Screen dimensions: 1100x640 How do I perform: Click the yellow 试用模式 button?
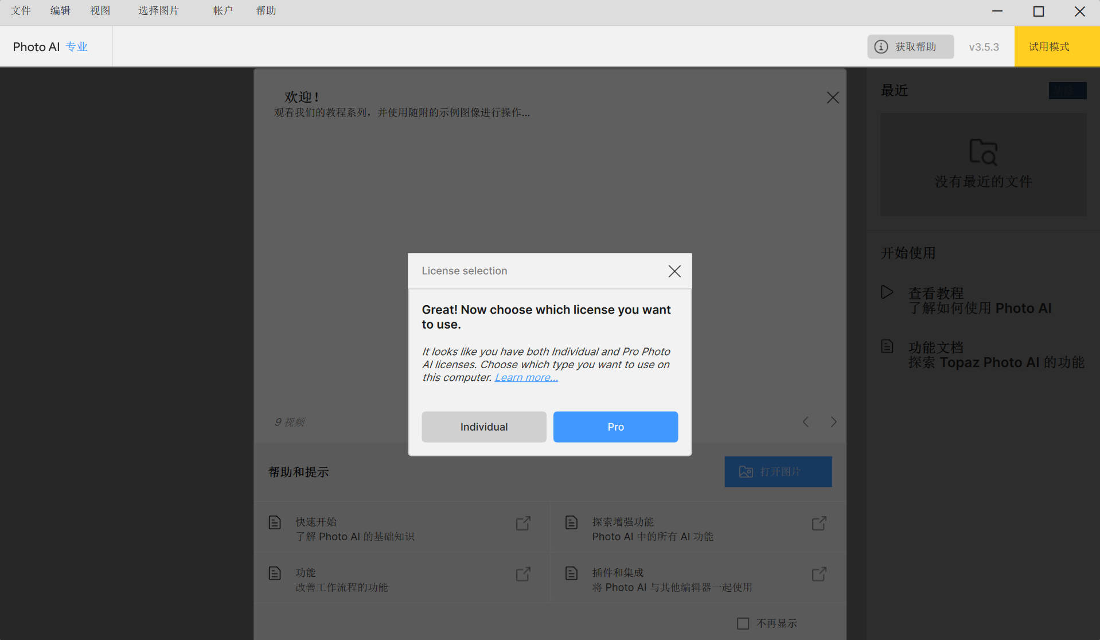click(x=1057, y=46)
